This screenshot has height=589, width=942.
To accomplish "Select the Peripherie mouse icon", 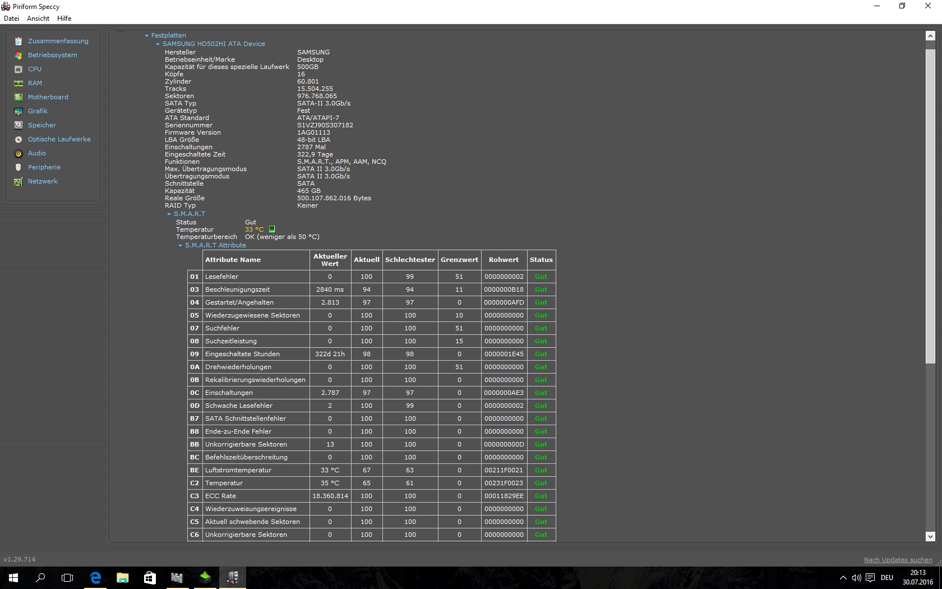I will [19, 167].
